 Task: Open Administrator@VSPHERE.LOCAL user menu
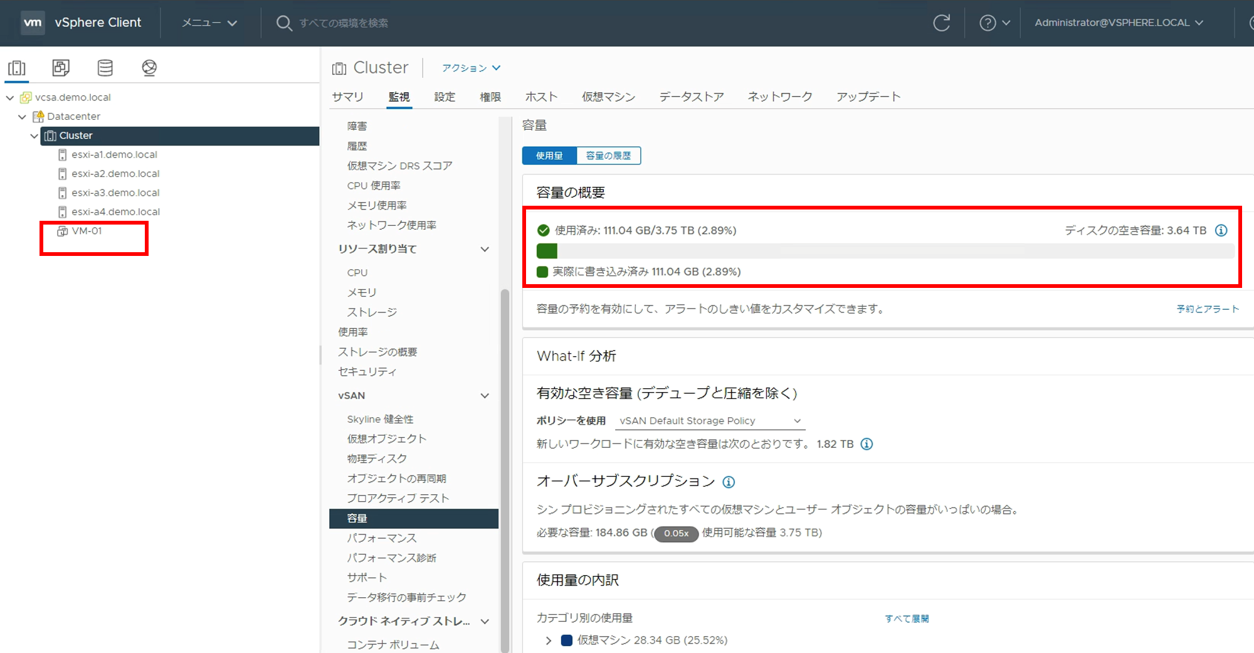coord(1119,23)
